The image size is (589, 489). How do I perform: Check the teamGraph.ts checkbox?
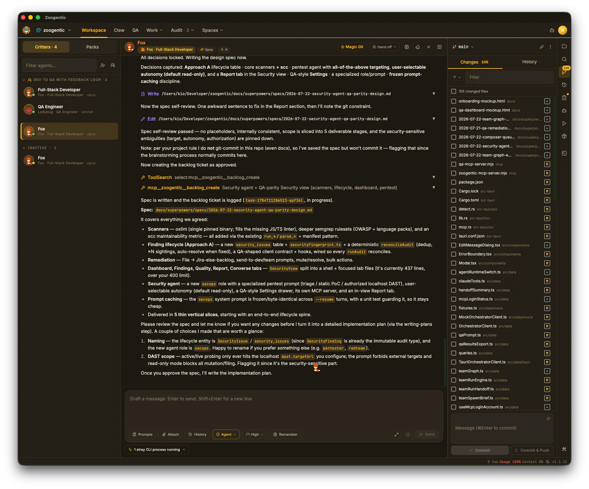tap(454, 371)
